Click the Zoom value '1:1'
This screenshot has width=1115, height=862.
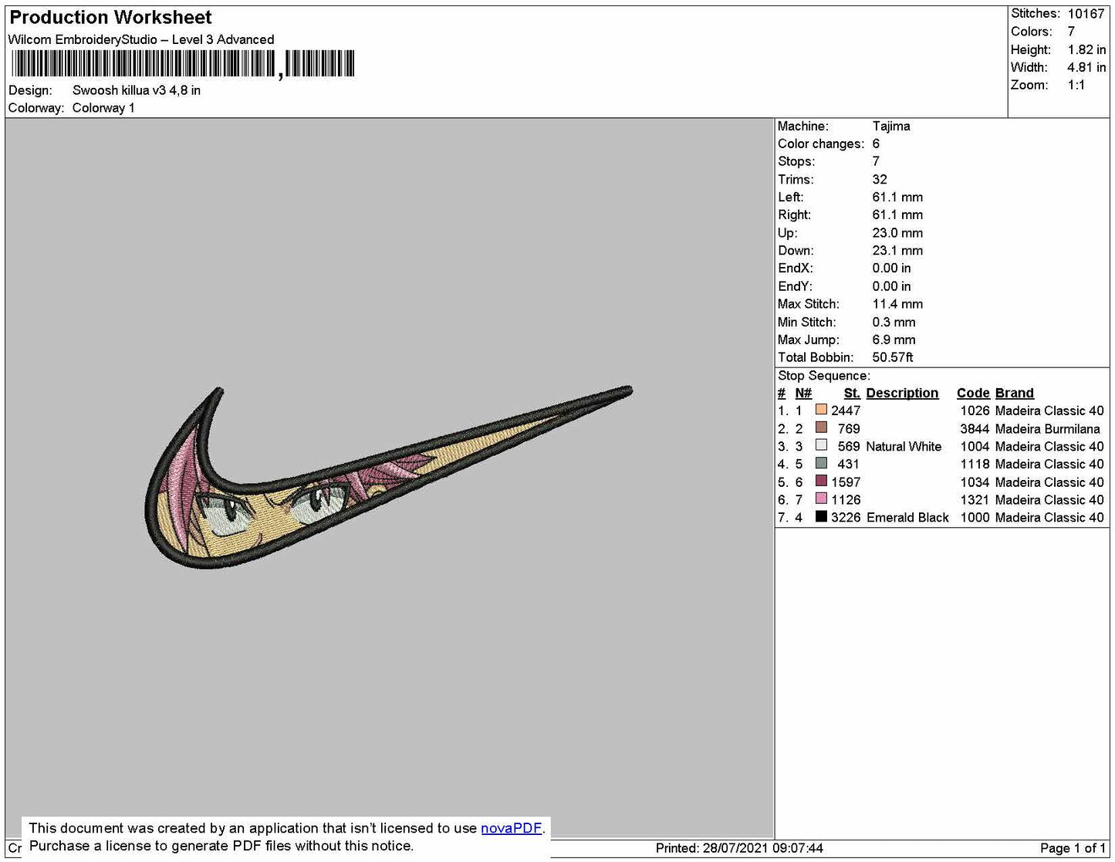click(x=1076, y=85)
